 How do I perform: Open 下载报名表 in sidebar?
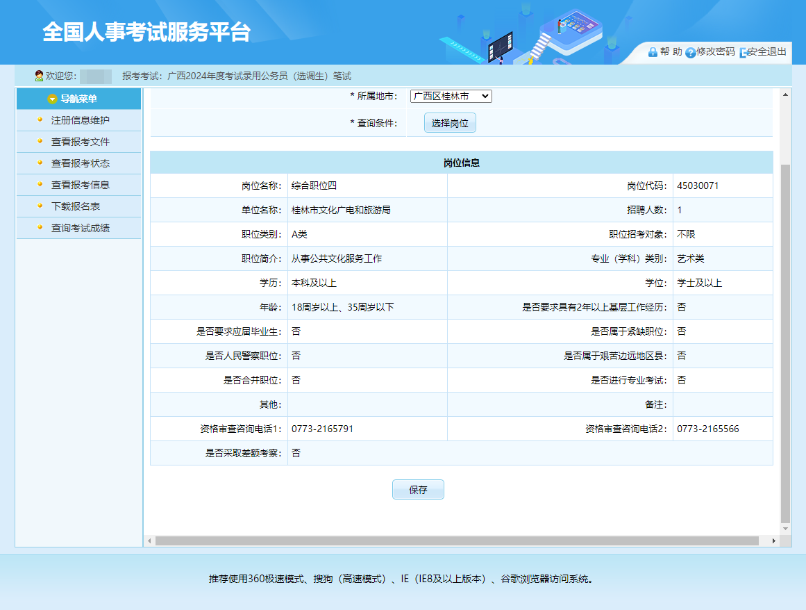[76, 206]
